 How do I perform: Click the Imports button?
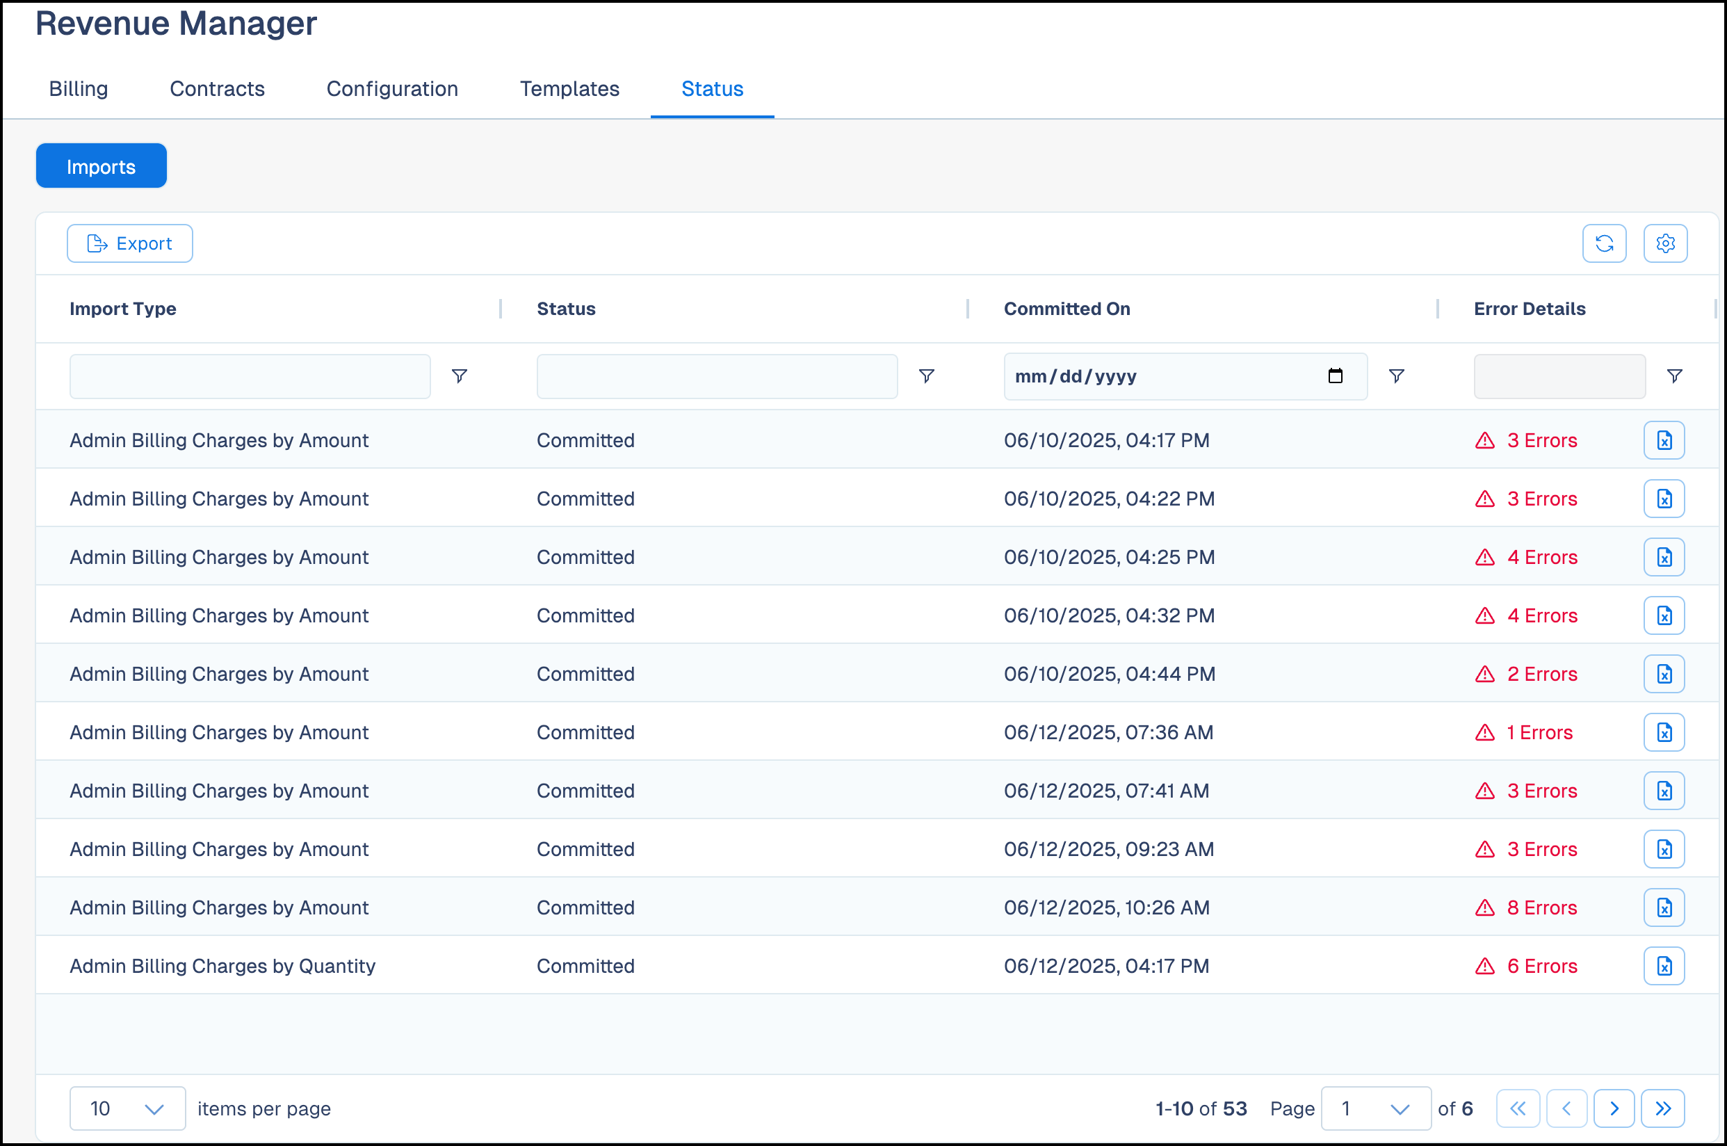pos(102,166)
